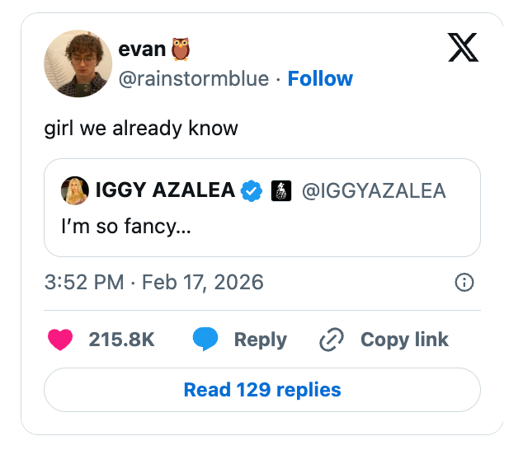Image resolution: width=523 pixels, height=450 pixels.
Task: Follow the @rainstormblue account
Action: [320, 79]
